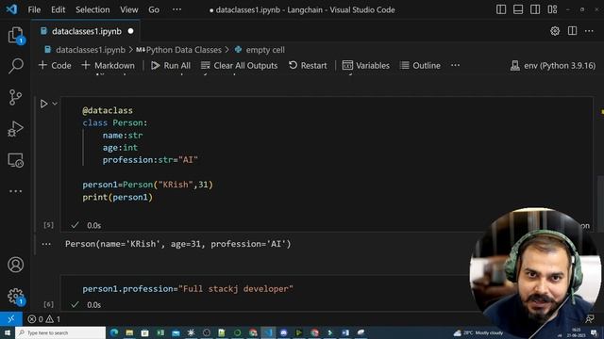The width and height of the screenshot is (604, 339).
Task: Clear All Outputs of notebook
Action: point(239,66)
